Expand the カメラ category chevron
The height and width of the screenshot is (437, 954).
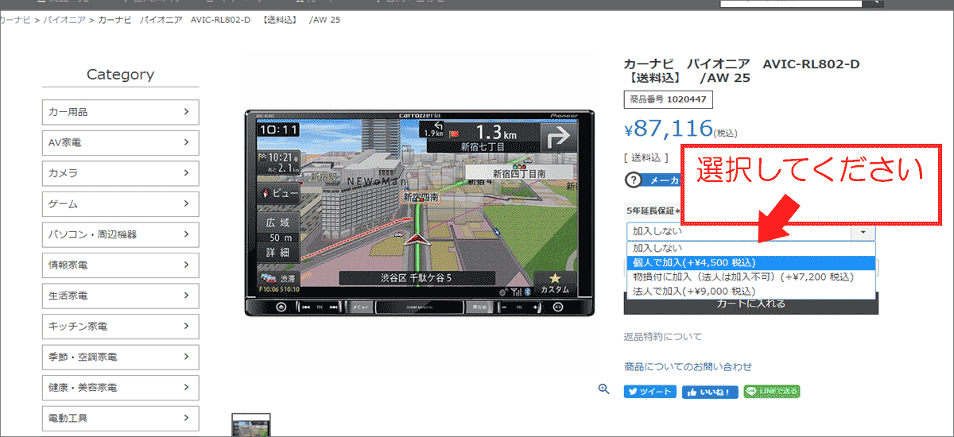click(186, 172)
